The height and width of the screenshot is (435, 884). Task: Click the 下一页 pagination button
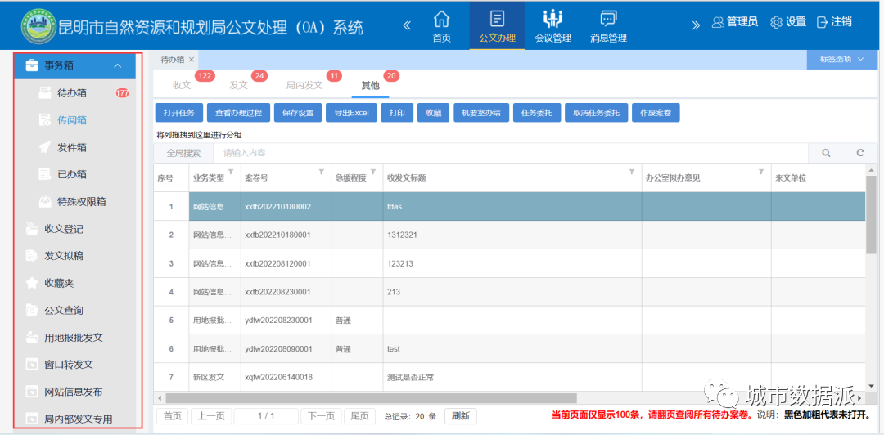[322, 416]
